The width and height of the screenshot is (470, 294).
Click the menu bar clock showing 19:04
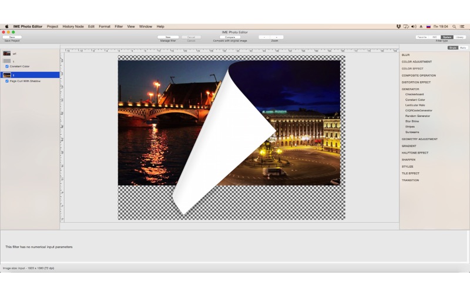441,26
